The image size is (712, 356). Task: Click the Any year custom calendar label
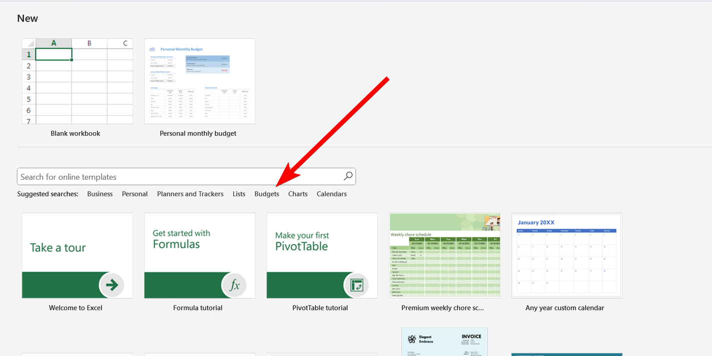[565, 308]
